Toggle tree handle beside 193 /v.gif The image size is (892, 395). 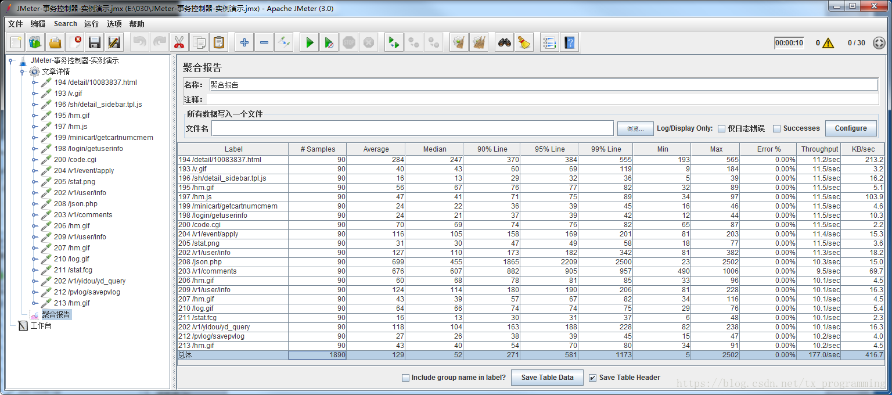pos(34,94)
